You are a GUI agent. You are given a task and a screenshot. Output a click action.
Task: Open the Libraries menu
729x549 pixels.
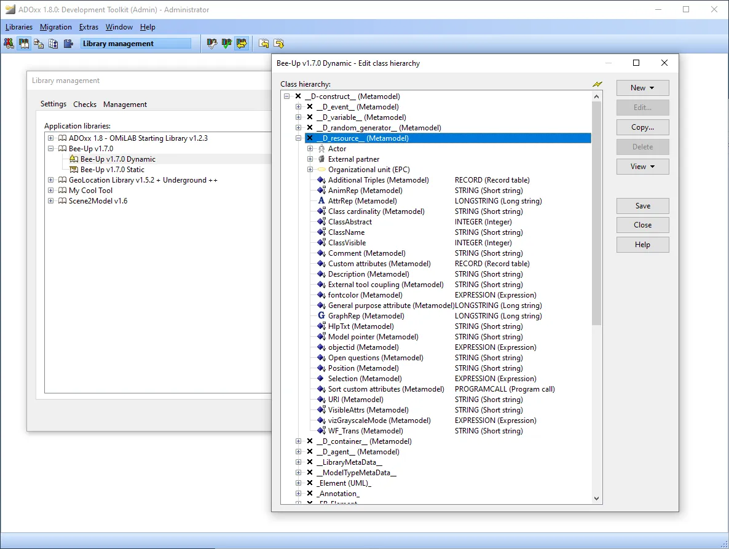(x=19, y=27)
